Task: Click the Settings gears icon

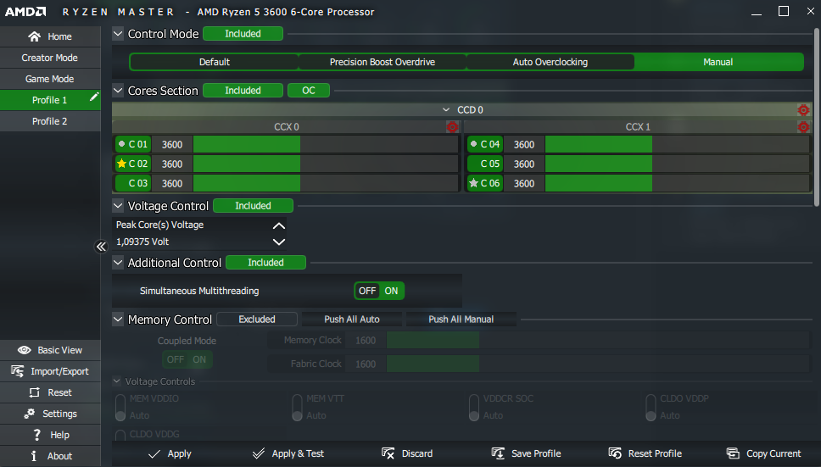Action: point(30,414)
